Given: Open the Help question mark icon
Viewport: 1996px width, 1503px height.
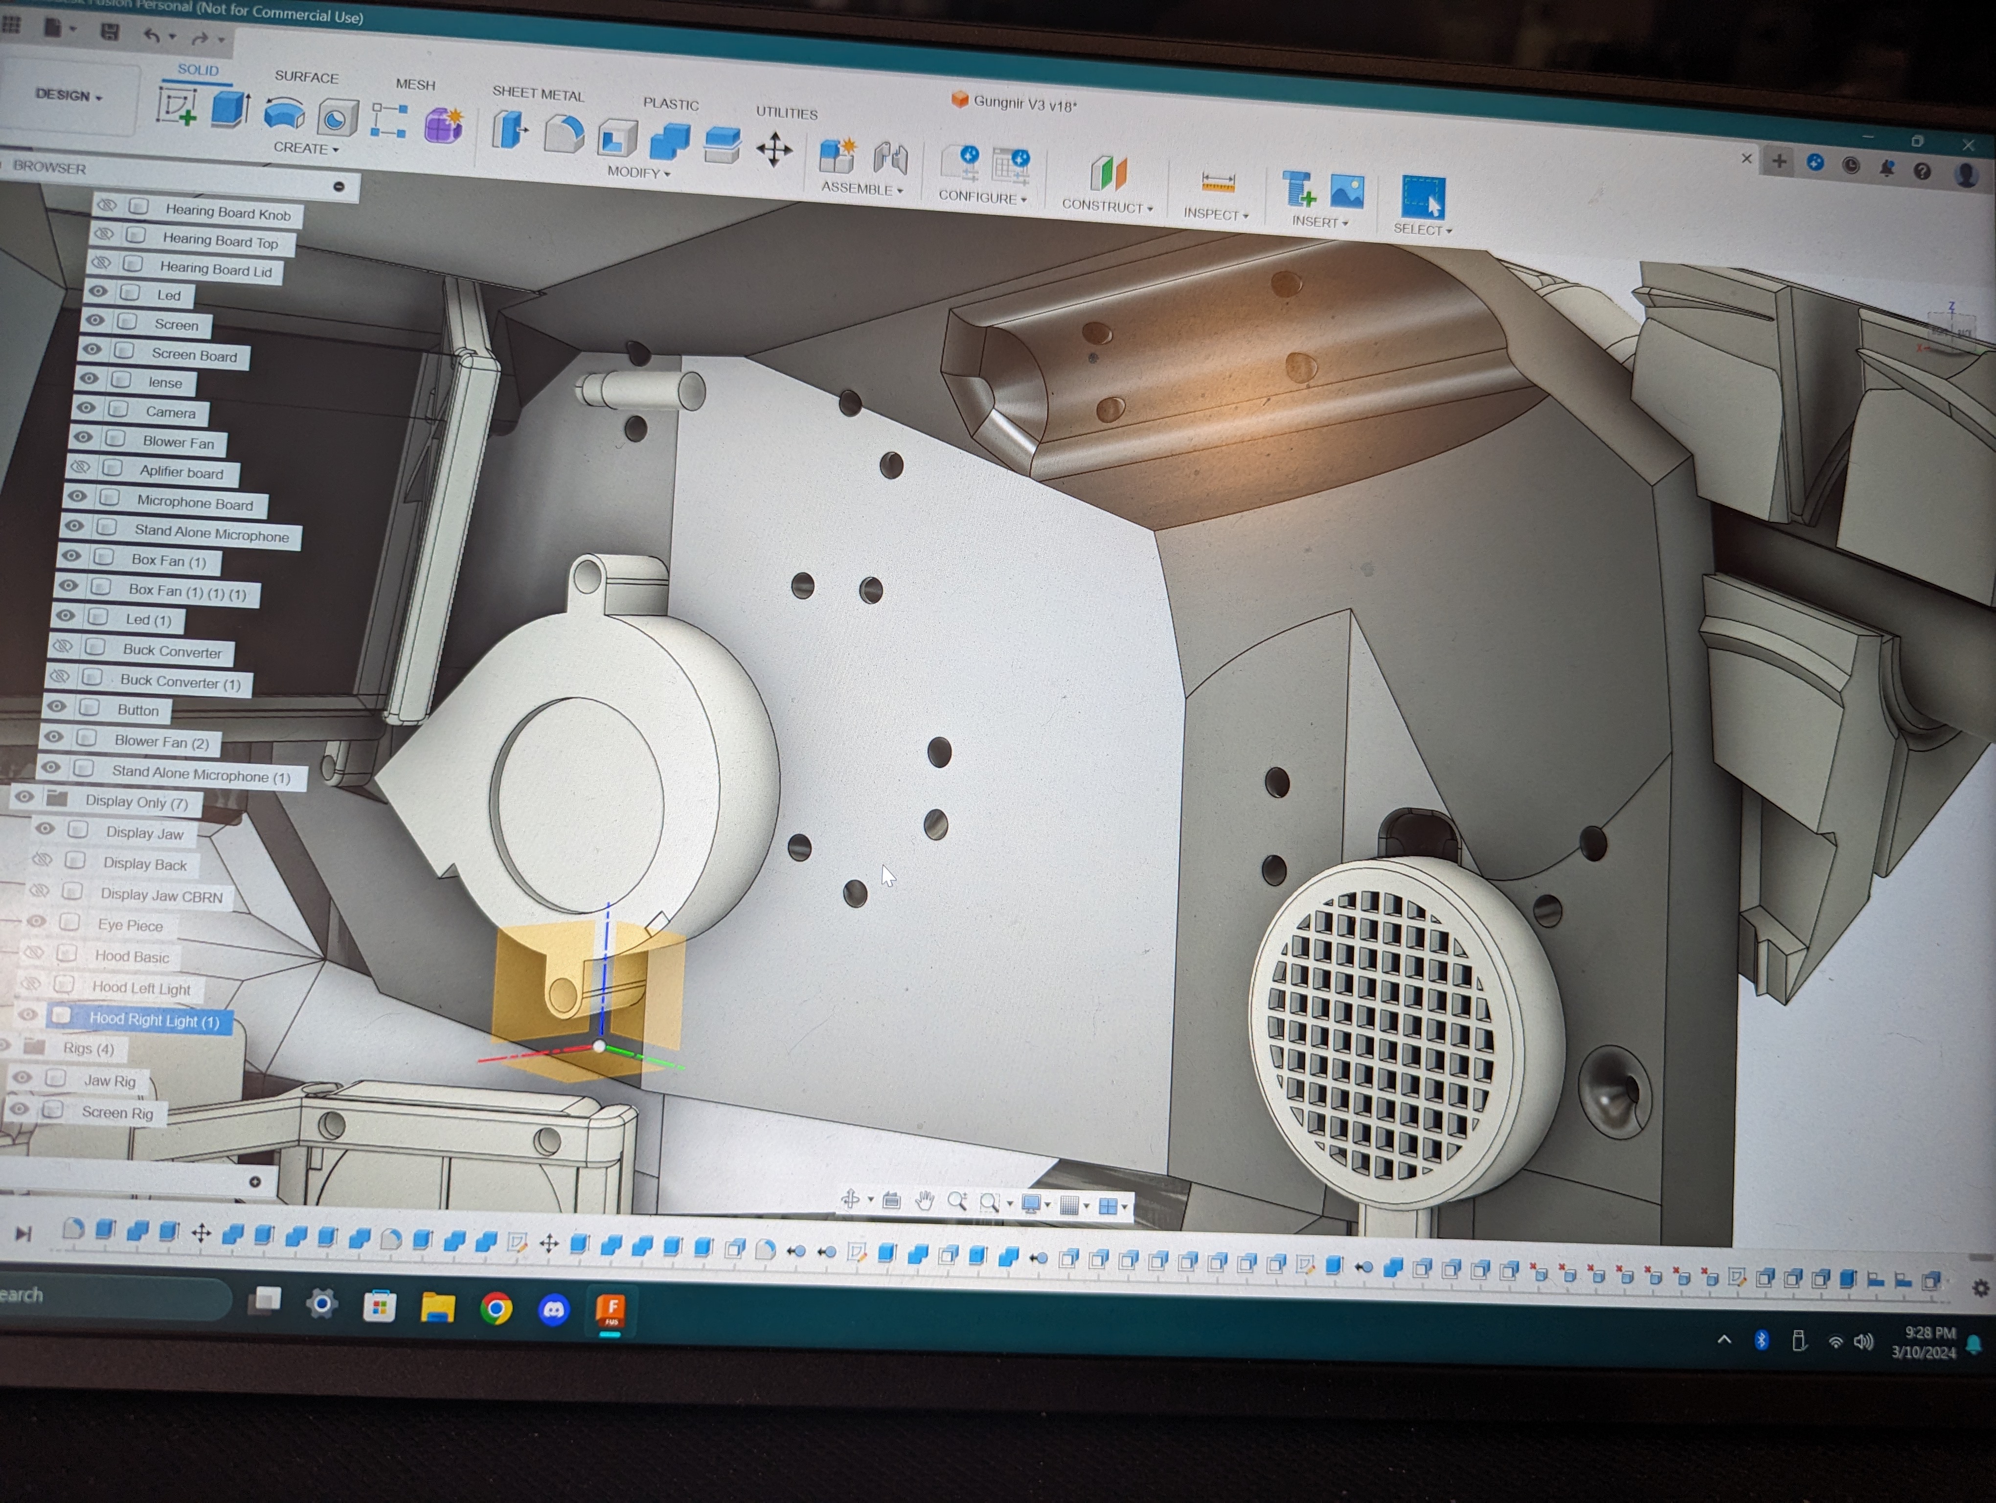Looking at the screenshot, I should (1922, 171).
